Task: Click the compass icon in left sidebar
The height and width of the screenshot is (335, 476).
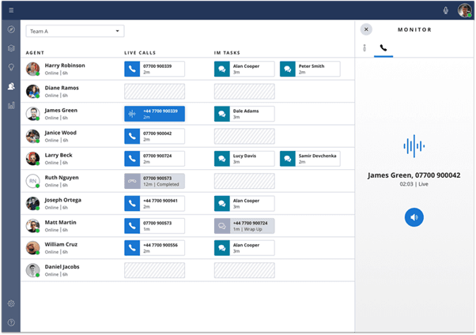Action: pos(11,30)
